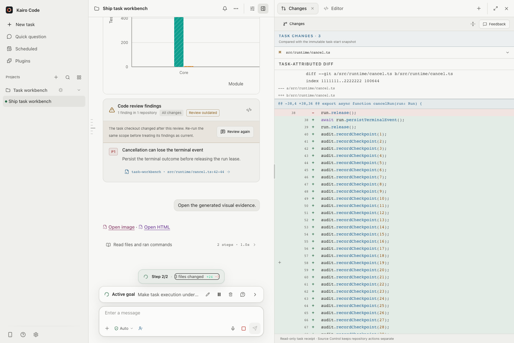
Task: Toggle the side panel layout icon
Action: 263,9
